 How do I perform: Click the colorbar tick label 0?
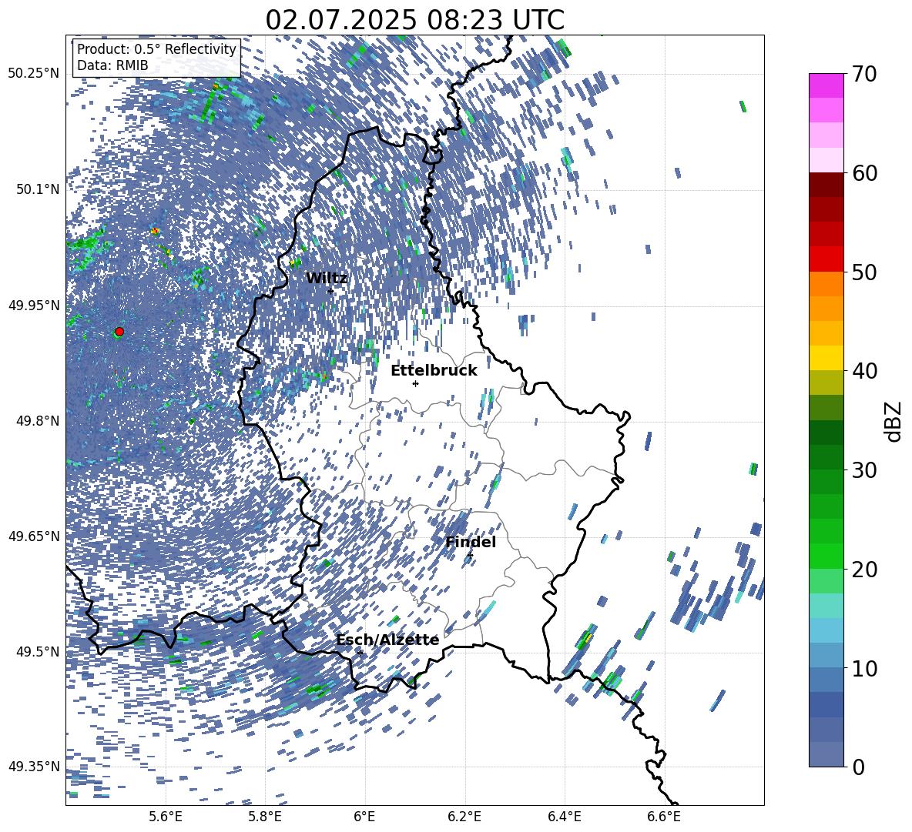(x=857, y=767)
